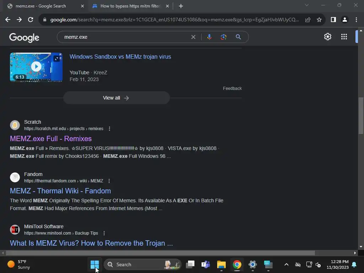
Task: Open Google apps grid
Action: pyautogui.click(x=344, y=37)
